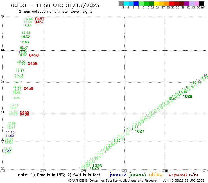Click the cryosat legend label

178,175
